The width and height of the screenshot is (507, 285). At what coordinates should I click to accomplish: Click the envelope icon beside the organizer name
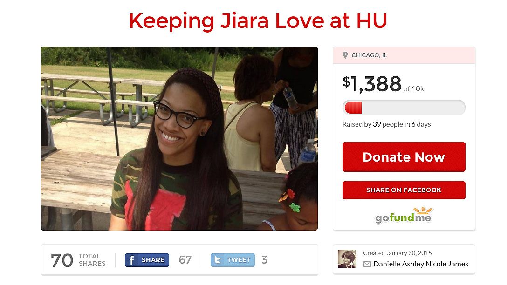[367, 264]
